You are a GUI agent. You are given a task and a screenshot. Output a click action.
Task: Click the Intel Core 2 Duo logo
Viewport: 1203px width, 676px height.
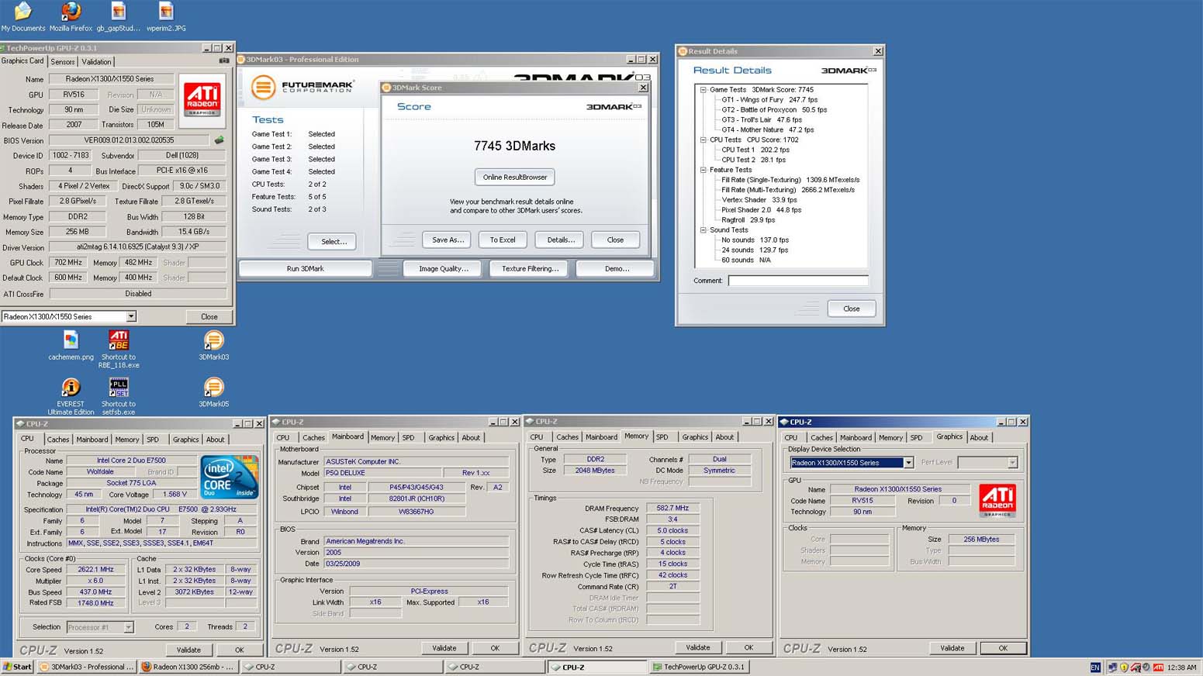point(230,478)
